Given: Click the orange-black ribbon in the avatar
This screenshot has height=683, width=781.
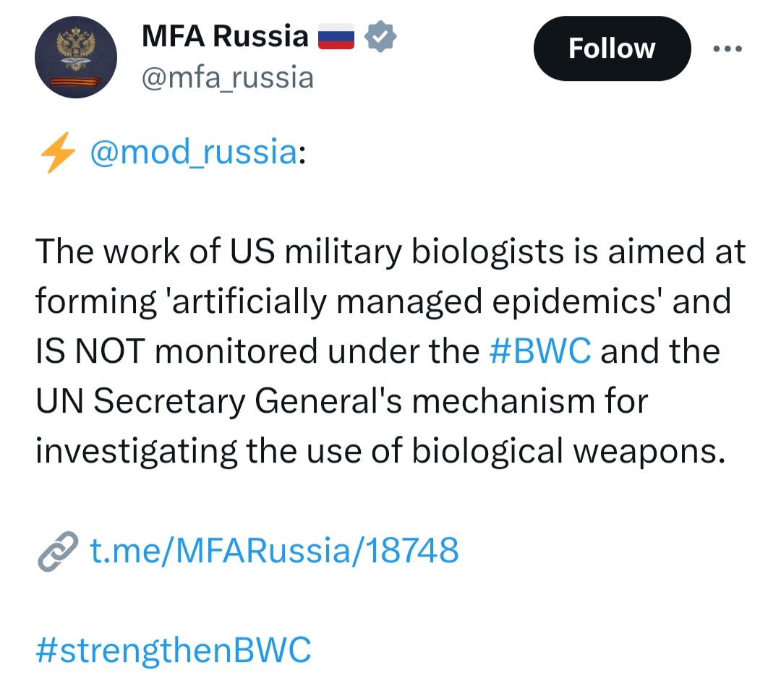Looking at the screenshot, I should click(x=76, y=82).
